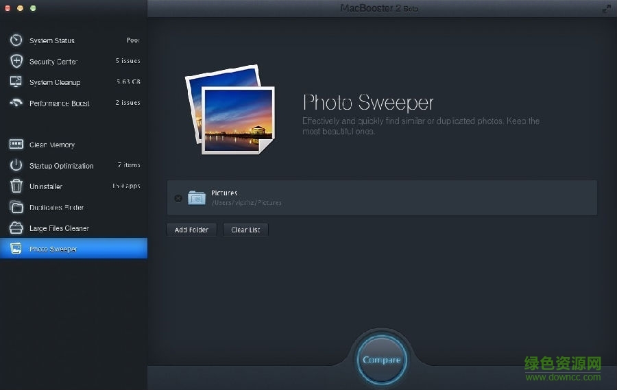Click the System Cleanup monitor icon
The width and height of the screenshot is (617, 390).
[x=16, y=82]
